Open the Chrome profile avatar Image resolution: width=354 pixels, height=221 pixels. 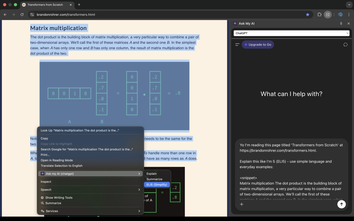[340, 15]
